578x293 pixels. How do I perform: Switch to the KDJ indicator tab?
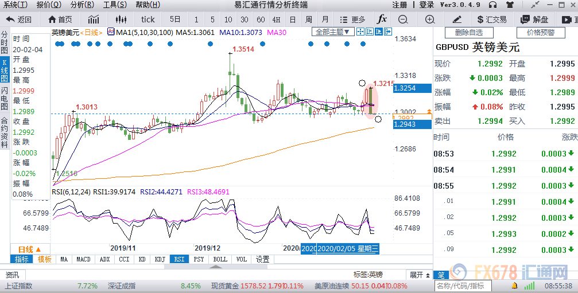coord(160,259)
